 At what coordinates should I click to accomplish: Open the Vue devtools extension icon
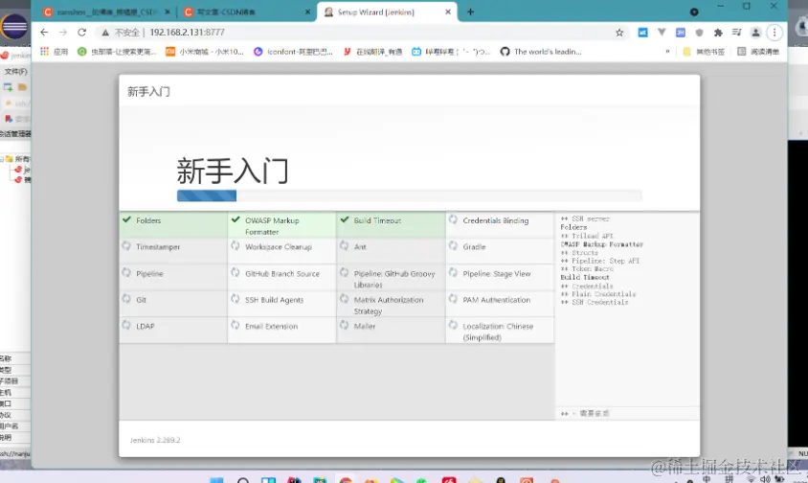pos(662,33)
